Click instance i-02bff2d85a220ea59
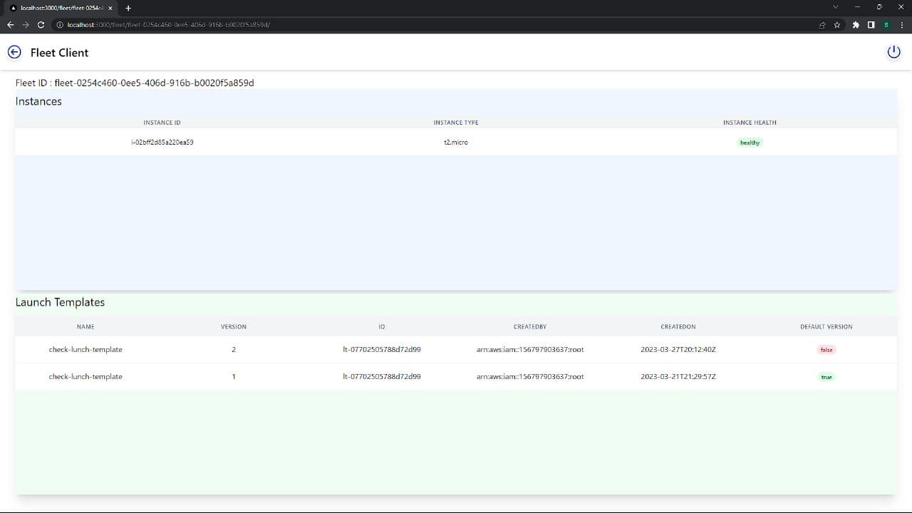Screen dimensions: 912x513 (x=162, y=142)
